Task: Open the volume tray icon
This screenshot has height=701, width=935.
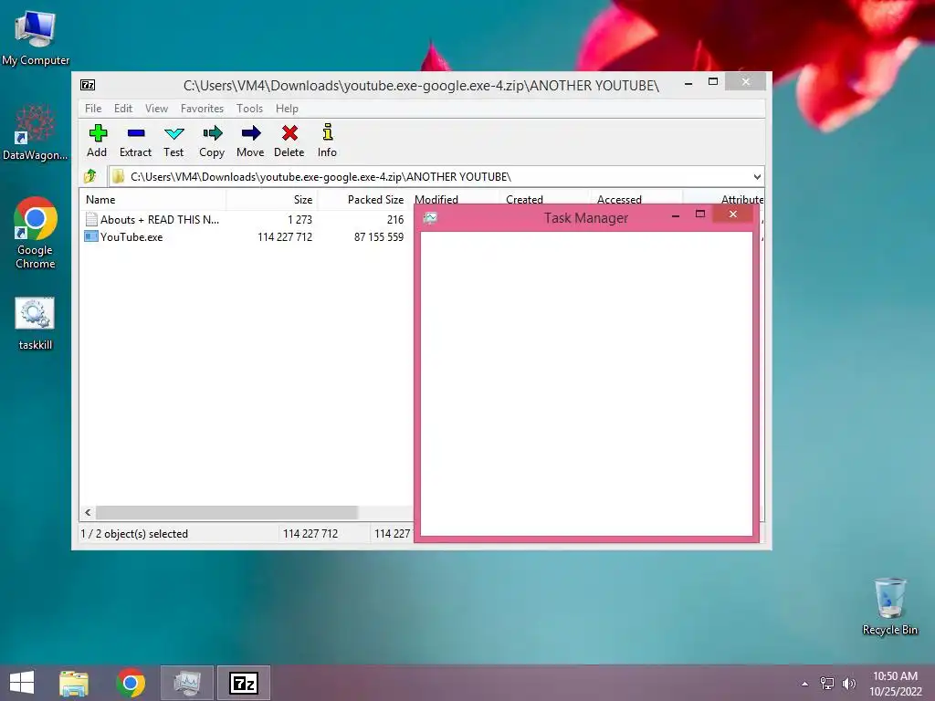Action: [x=849, y=683]
